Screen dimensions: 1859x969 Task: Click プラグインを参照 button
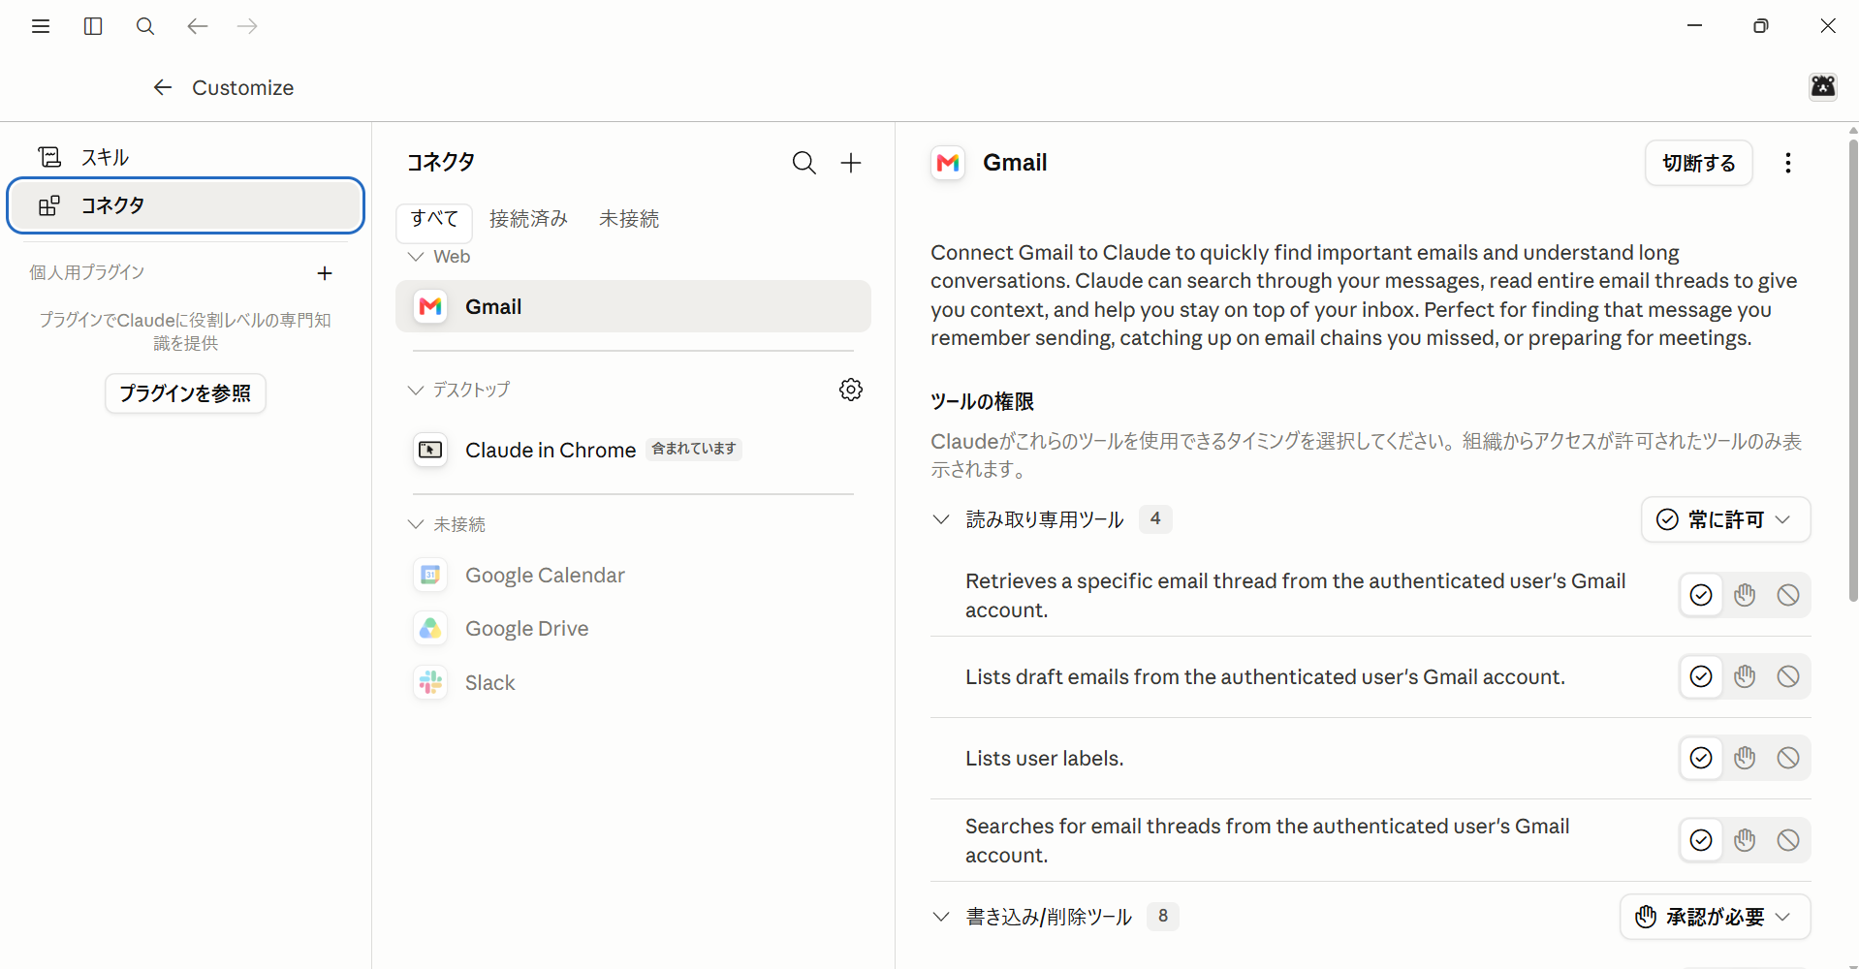click(x=185, y=393)
